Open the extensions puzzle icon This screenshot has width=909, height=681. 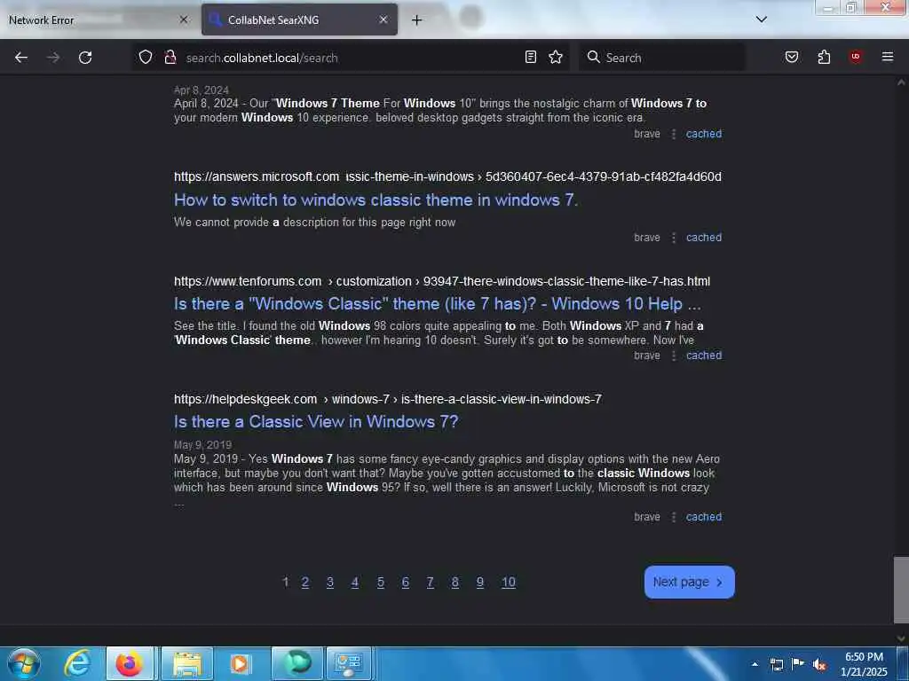(824, 57)
